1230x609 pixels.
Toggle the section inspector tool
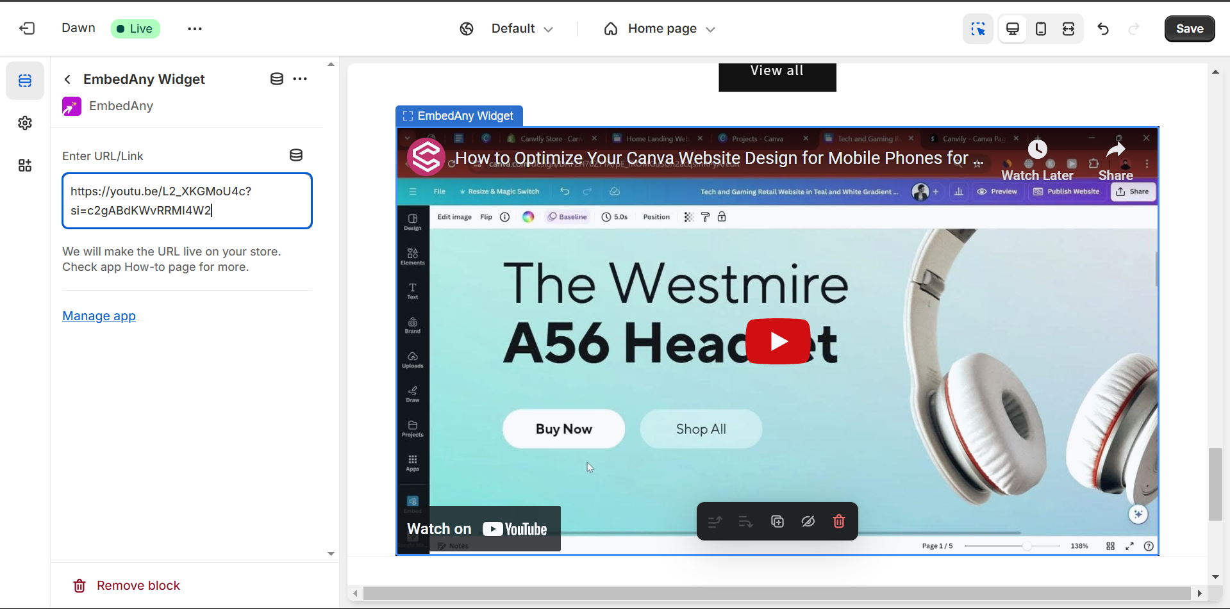coord(978,29)
